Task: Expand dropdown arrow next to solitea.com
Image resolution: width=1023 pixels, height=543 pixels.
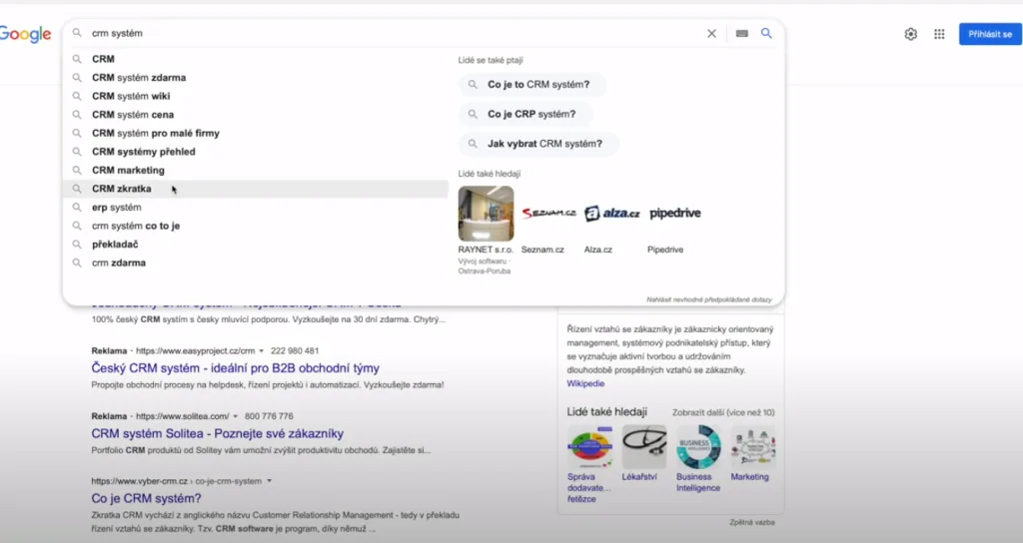Action: [236, 416]
